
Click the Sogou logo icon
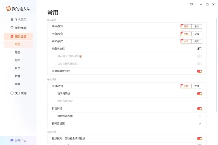point(8,9)
